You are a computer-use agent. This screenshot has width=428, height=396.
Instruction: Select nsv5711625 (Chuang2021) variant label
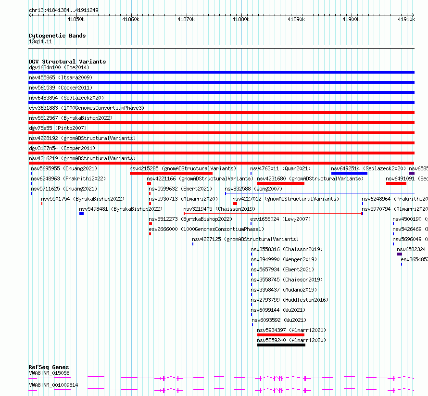point(64,189)
